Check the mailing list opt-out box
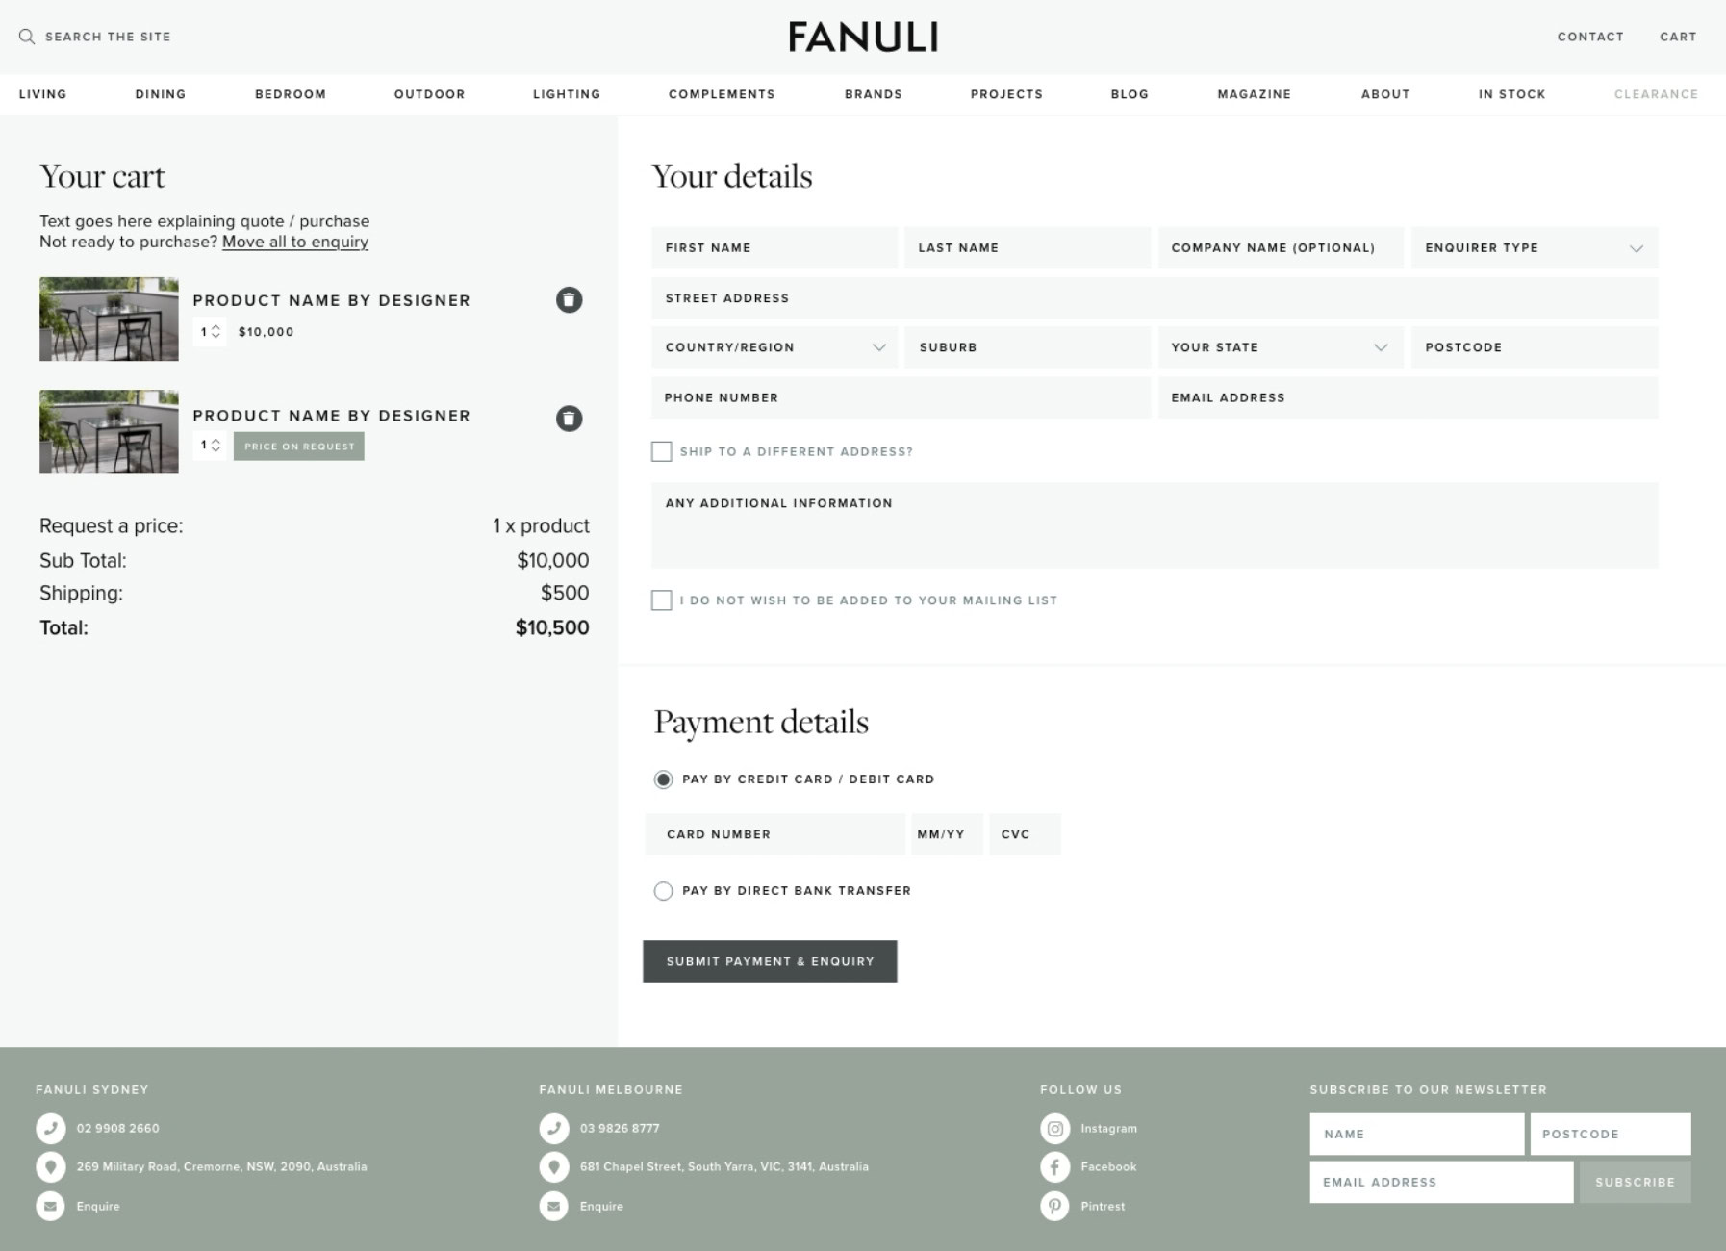This screenshot has width=1726, height=1251. pyautogui.click(x=661, y=600)
